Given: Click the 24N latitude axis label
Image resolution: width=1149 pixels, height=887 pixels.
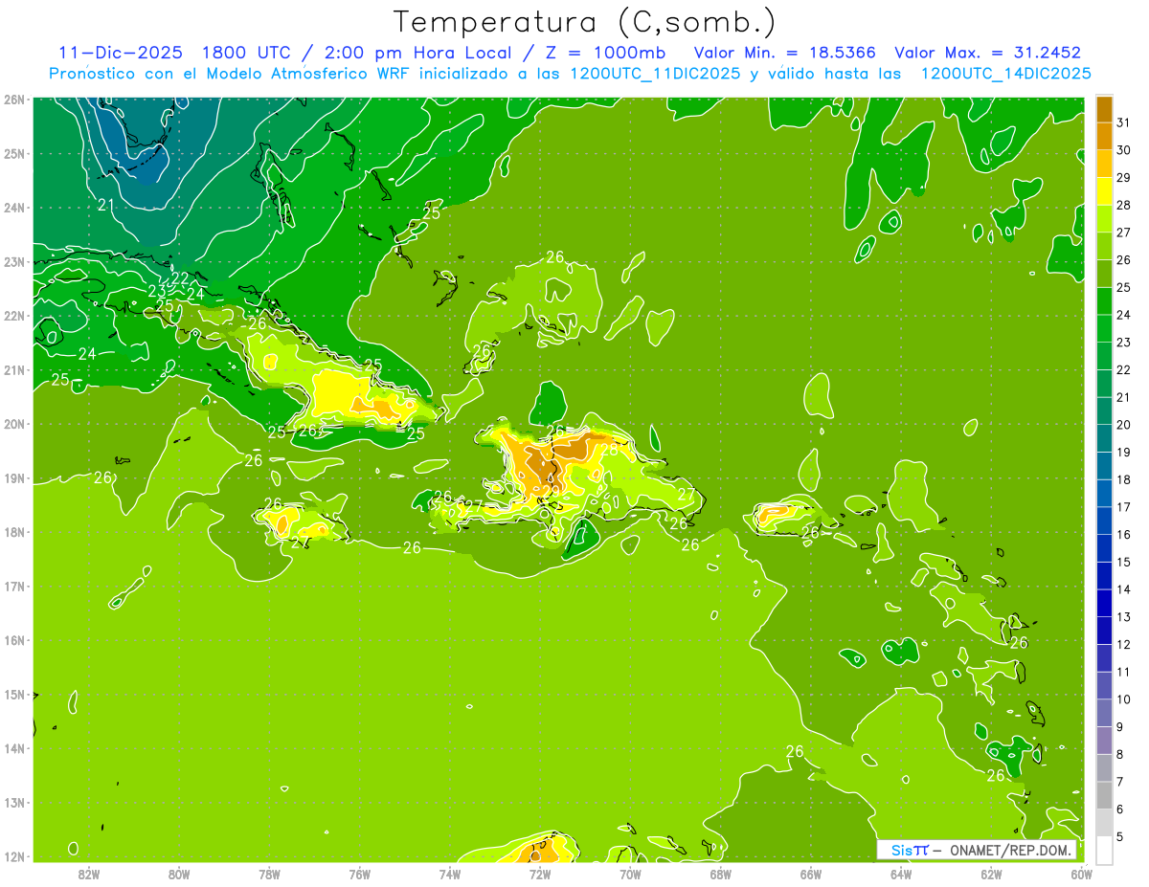Looking at the screenshot, I should pyautogui.click(x=13, y=208).
